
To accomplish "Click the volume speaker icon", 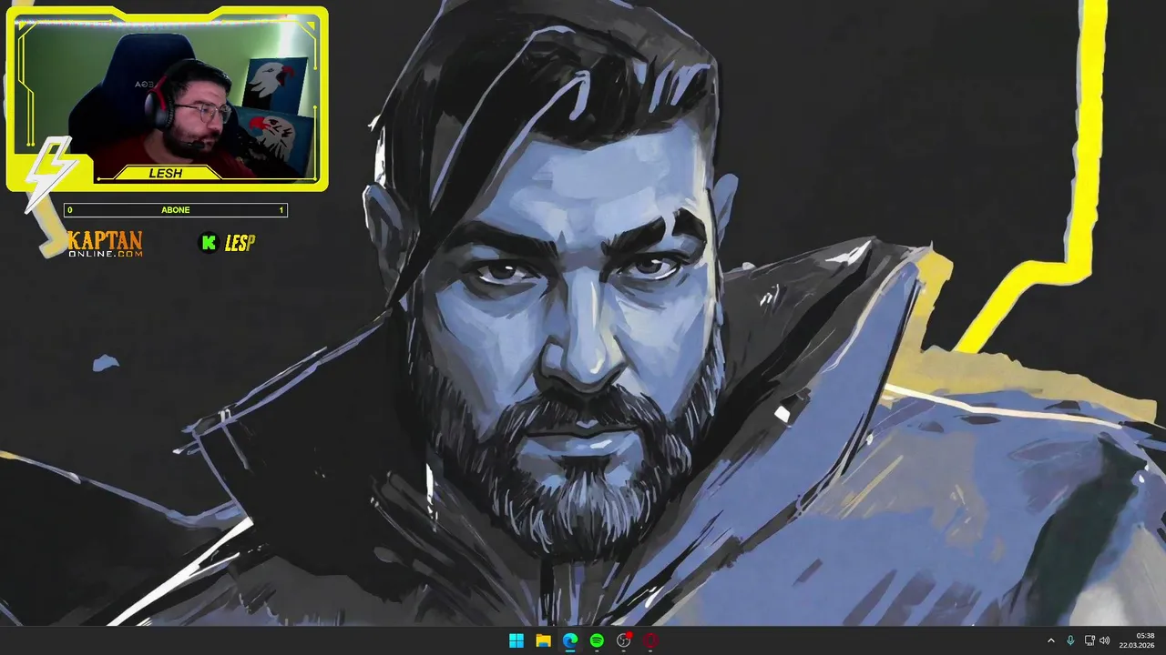I will pos(1105,640).
